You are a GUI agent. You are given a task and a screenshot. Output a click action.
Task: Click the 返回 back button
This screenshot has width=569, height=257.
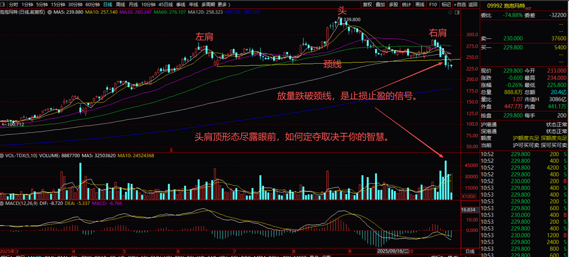click(473, 5)
